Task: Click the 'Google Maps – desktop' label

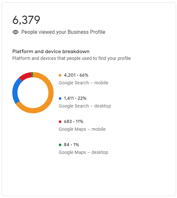Action: click(x=83, y=152)
